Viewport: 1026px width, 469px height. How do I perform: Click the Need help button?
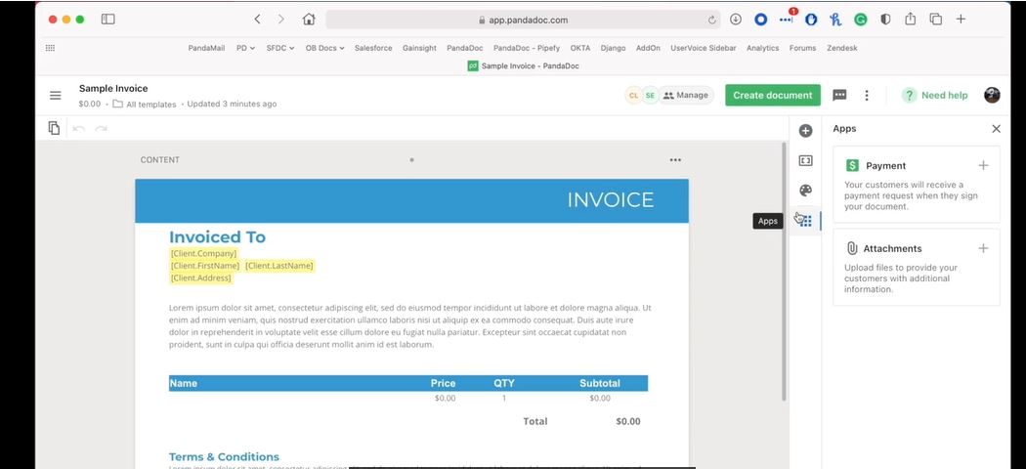pos(934,96)
